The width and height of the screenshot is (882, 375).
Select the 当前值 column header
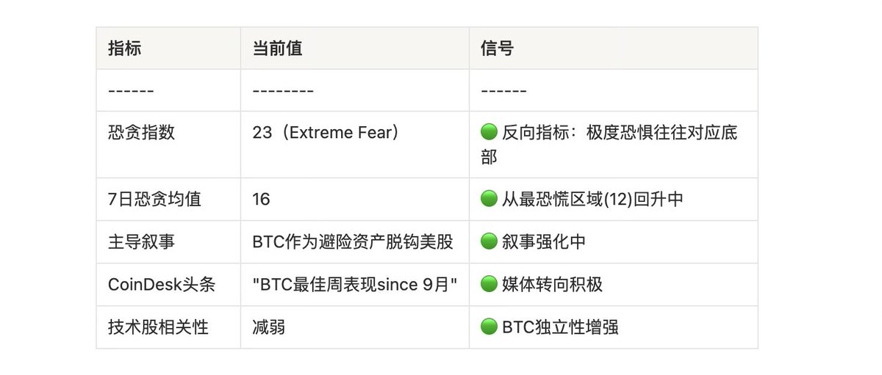tap(277, 48)
